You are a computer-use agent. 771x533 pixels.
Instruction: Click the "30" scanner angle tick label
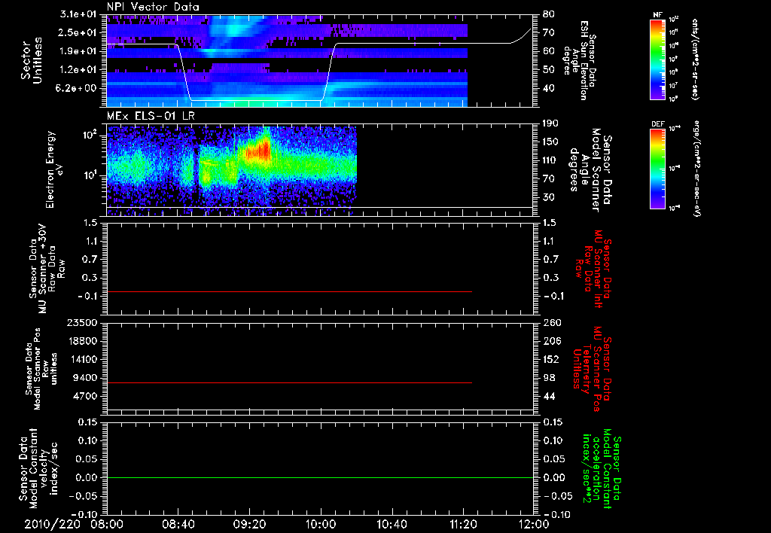549,198
